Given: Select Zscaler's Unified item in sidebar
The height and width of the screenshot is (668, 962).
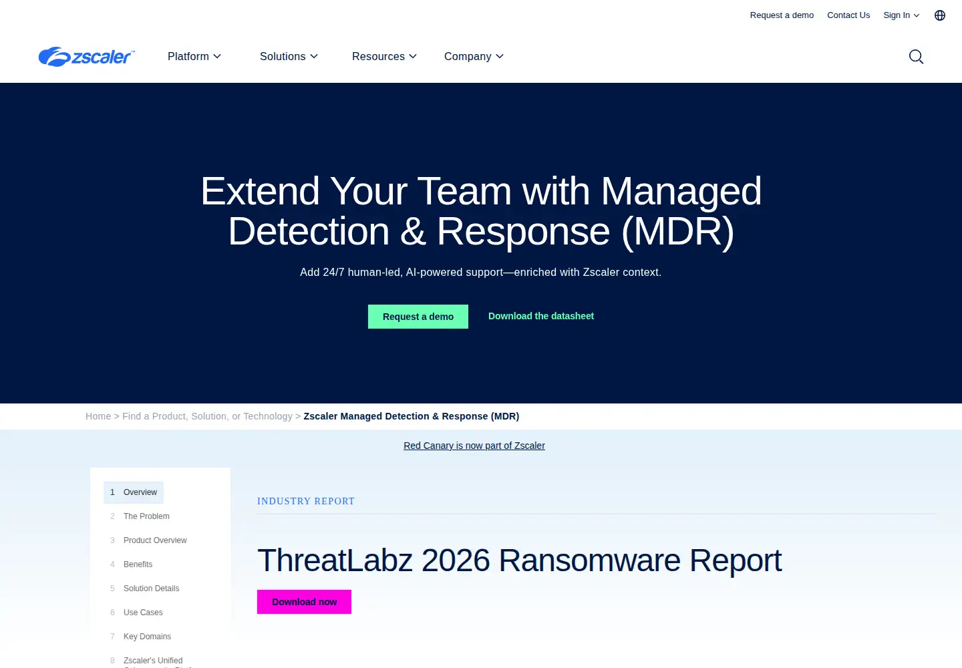Looking at the screenshot, I should click(153, 661).
